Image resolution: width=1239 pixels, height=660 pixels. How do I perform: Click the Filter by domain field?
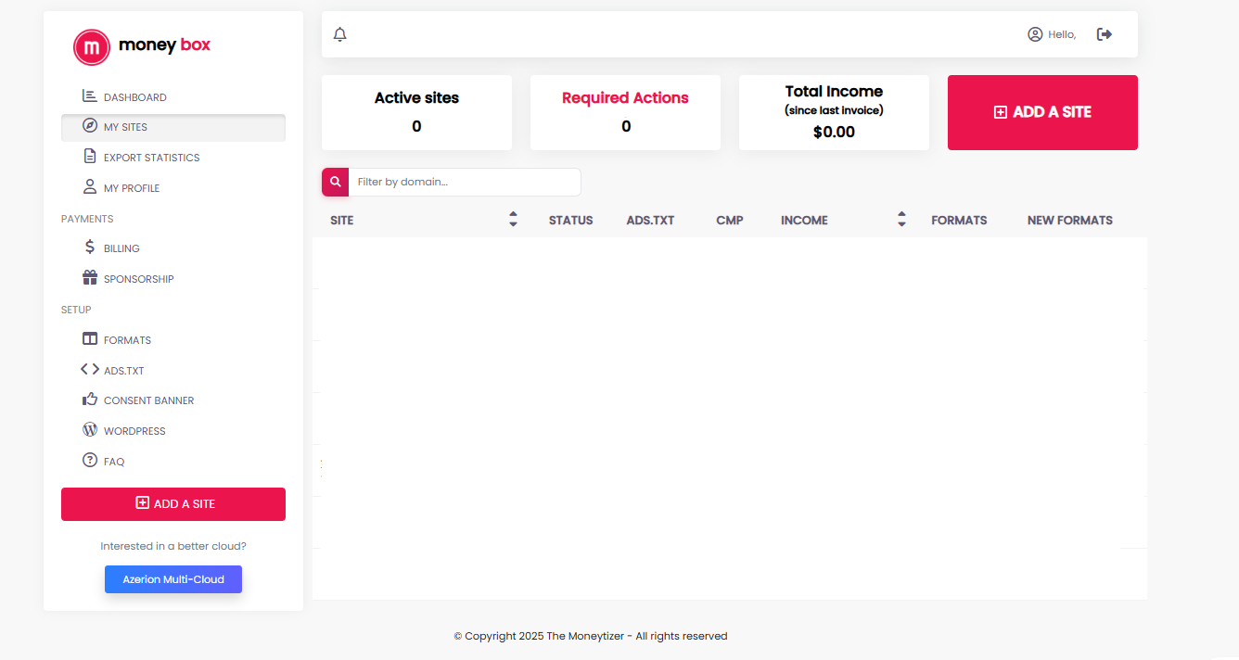pyautogui.click(x=464, y=182)
